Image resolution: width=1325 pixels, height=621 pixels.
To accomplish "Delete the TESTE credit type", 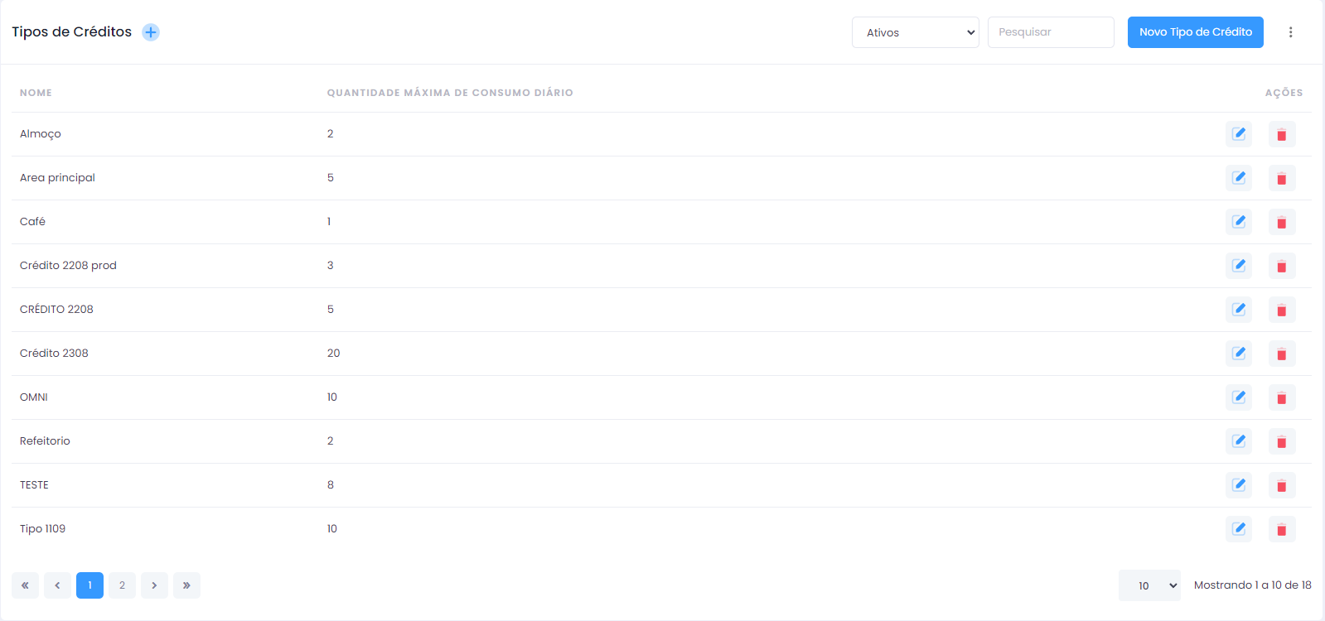I will pyautogui.click(x=1282, y=485).
